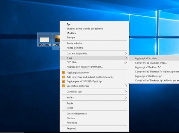Open Proprietà at the menu bottom
This screenshot has width=179, height=133.
coord(71,129)
